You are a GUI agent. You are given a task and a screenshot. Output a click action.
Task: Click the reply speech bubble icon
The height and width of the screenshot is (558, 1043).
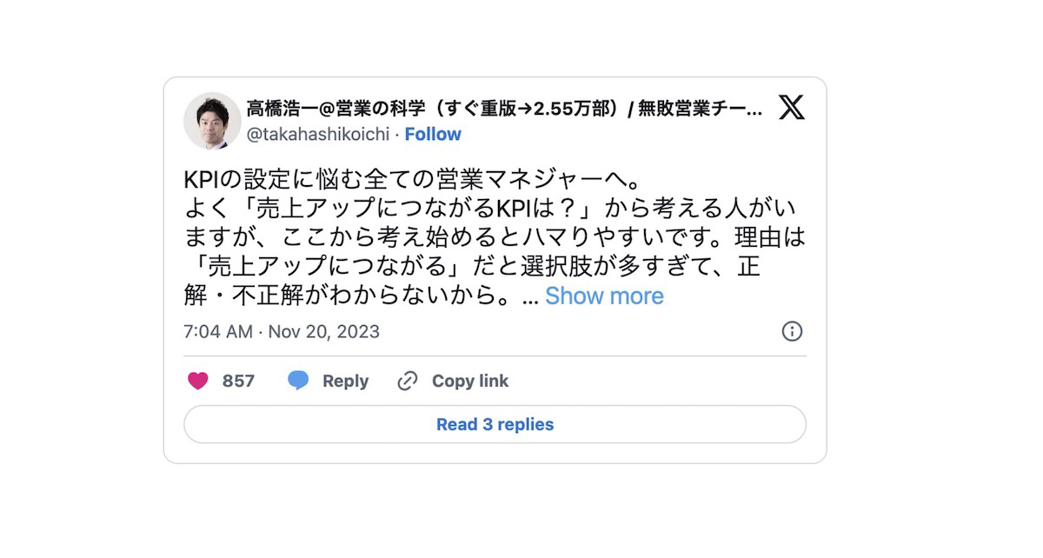click(x=298, y=381)
